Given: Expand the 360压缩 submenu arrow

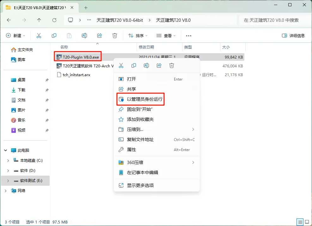Looking at the screenshot, I should pos(193,162).
